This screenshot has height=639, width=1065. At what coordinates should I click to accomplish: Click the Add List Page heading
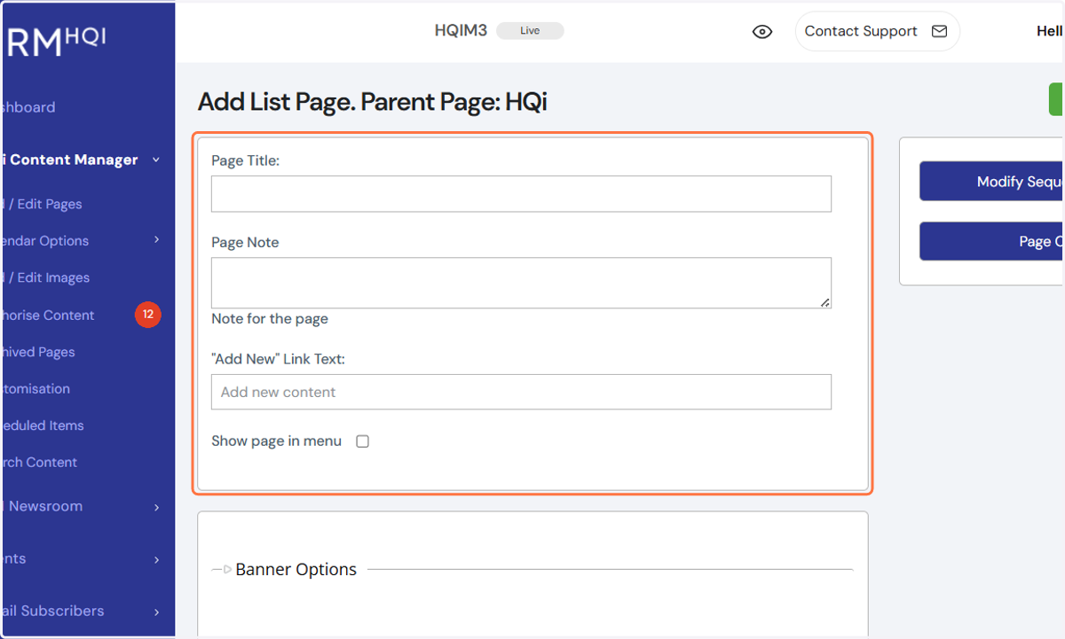(x=372, y=102)
